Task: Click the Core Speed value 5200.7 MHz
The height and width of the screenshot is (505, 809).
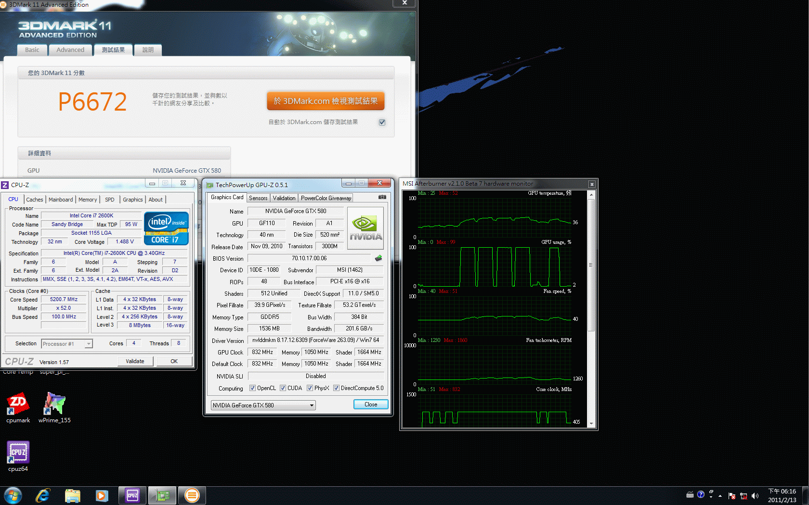Action: coord(64,299)
